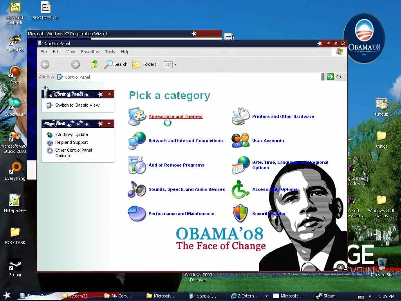The image size is (401, 301).
Task: Open Microsoft Outlook desktop icon
Action: click(x=15, y=13)
